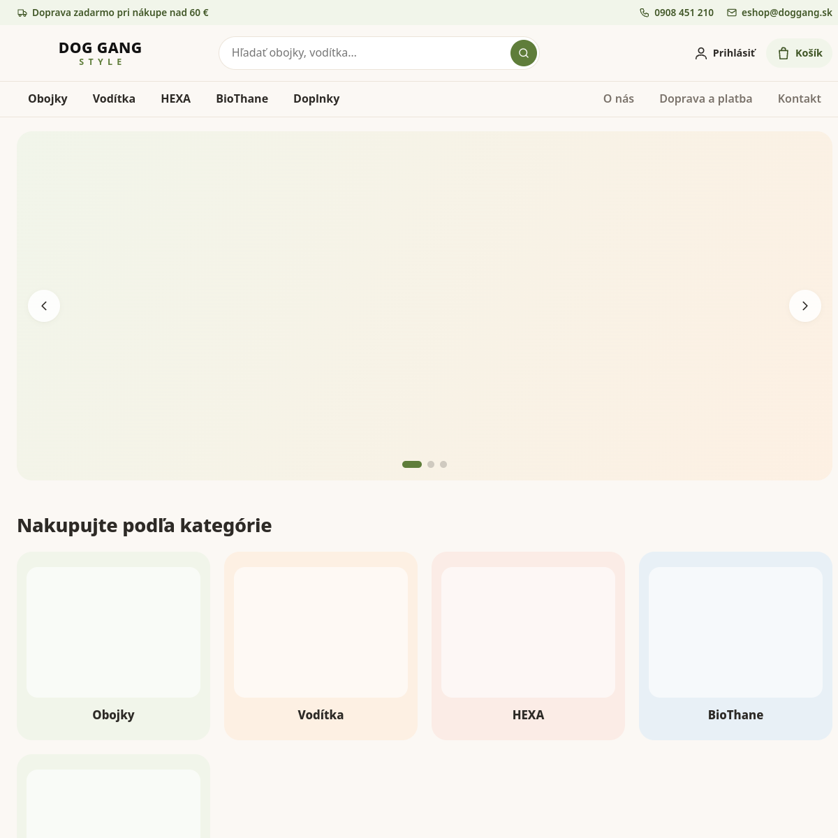Call the number 0908 451 210
This screenshot has height=838, width=838.
tap(684, 13)
